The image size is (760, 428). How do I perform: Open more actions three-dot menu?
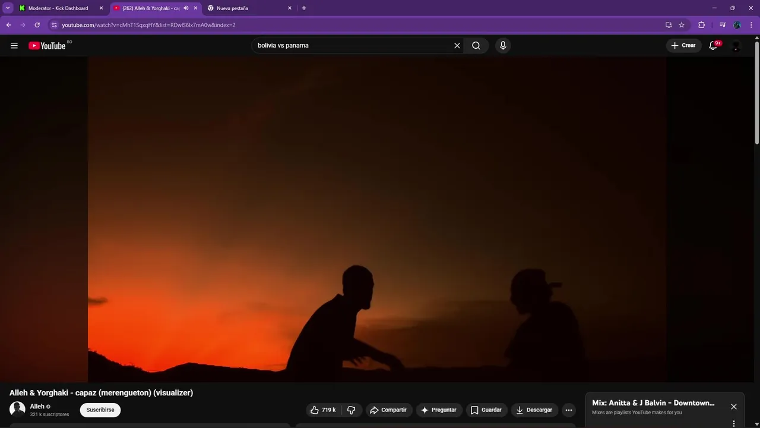click(x=569, y=410)
